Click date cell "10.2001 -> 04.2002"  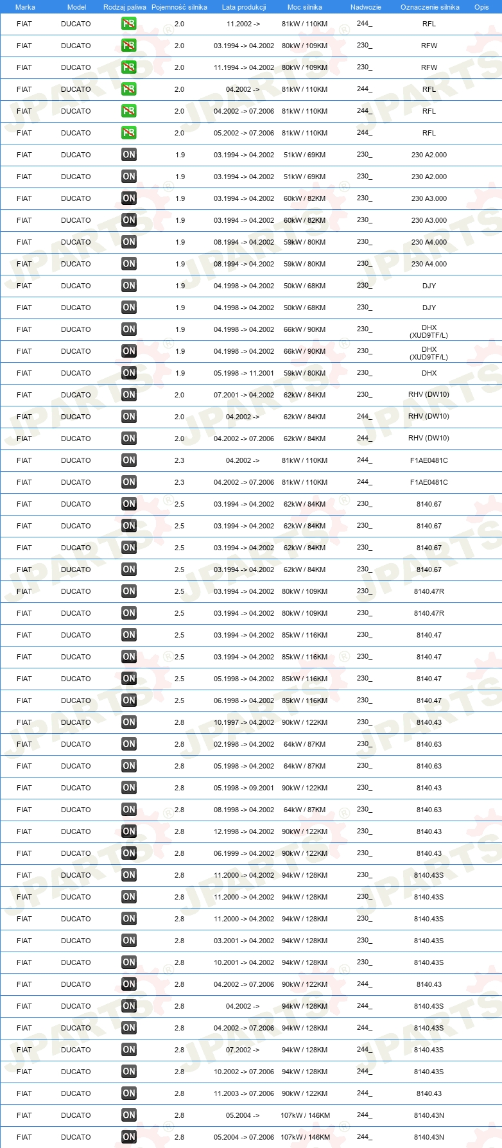(x=244, y=962)
